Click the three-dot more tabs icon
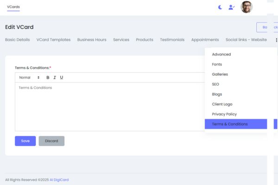The width and height of the screenshot is (278, 185). [x=276, y=40]
